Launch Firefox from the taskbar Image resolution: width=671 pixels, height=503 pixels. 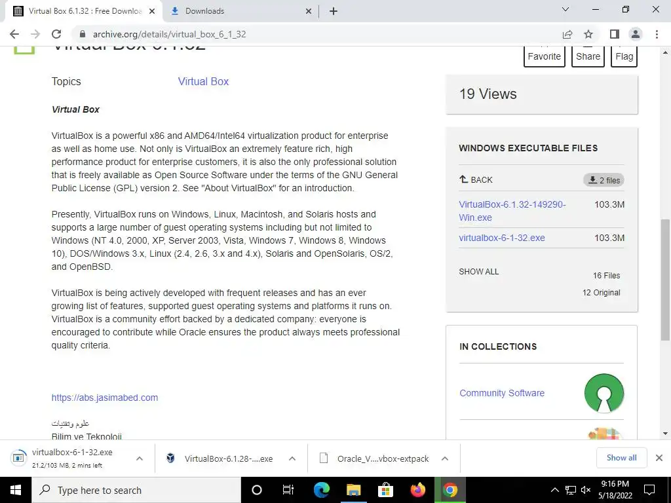pyautogui.click(x=417, y=490)
